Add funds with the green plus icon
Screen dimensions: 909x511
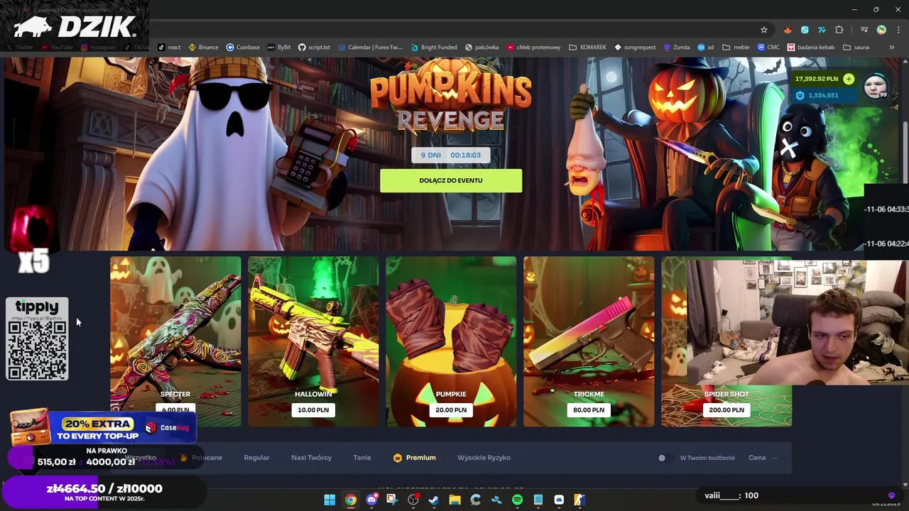[x=849, y=79]
